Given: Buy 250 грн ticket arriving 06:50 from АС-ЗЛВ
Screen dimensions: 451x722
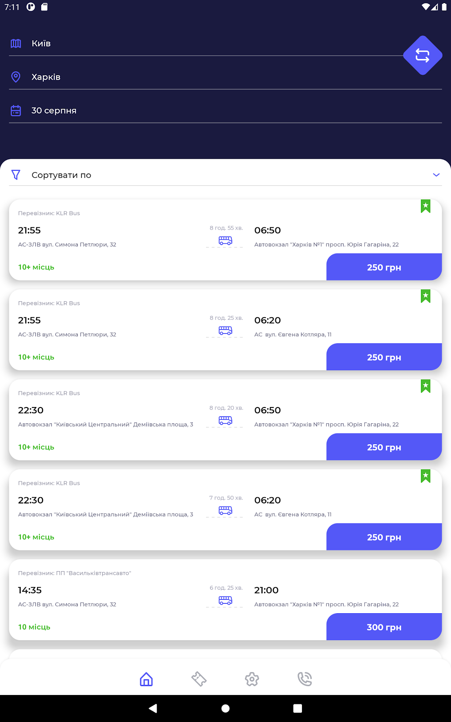Looking at the screenshot, I should click(384, 267).
